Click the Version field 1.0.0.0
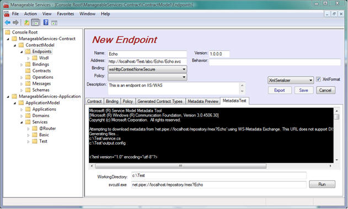This screenshot has height=209, width=348. pyautogui.click(x=219, y=54)
